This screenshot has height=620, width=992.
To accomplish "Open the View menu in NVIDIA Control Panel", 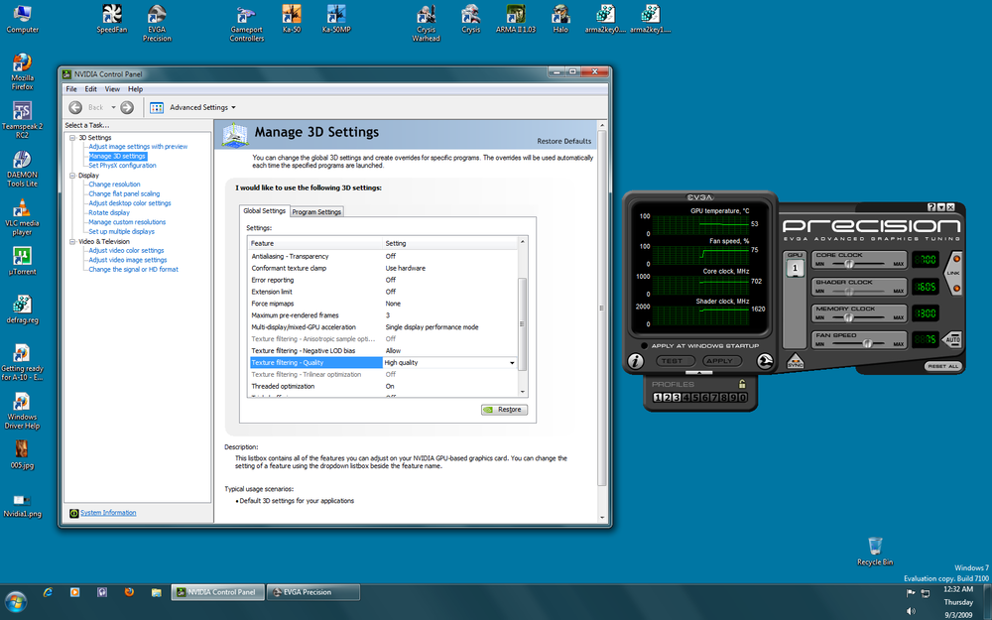I will pos(112,88).
